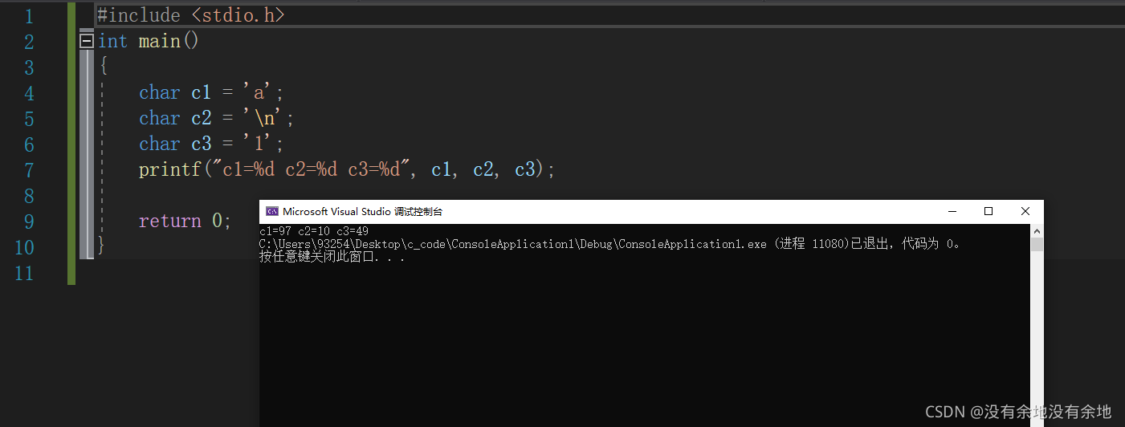This screenshot has width=1125, height=427.
Task: Click line number 11 in the gutter
Action: [x=24, y=273]
